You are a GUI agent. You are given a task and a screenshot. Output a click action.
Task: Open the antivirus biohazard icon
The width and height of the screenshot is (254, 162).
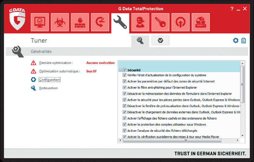coord(60,22)
